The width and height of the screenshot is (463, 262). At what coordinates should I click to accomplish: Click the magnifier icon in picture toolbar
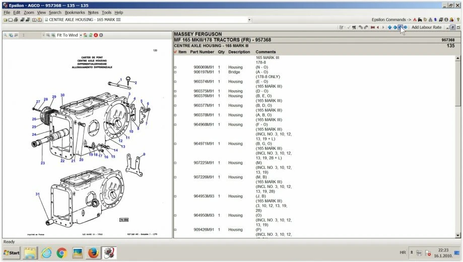click(x=6, y=35)
